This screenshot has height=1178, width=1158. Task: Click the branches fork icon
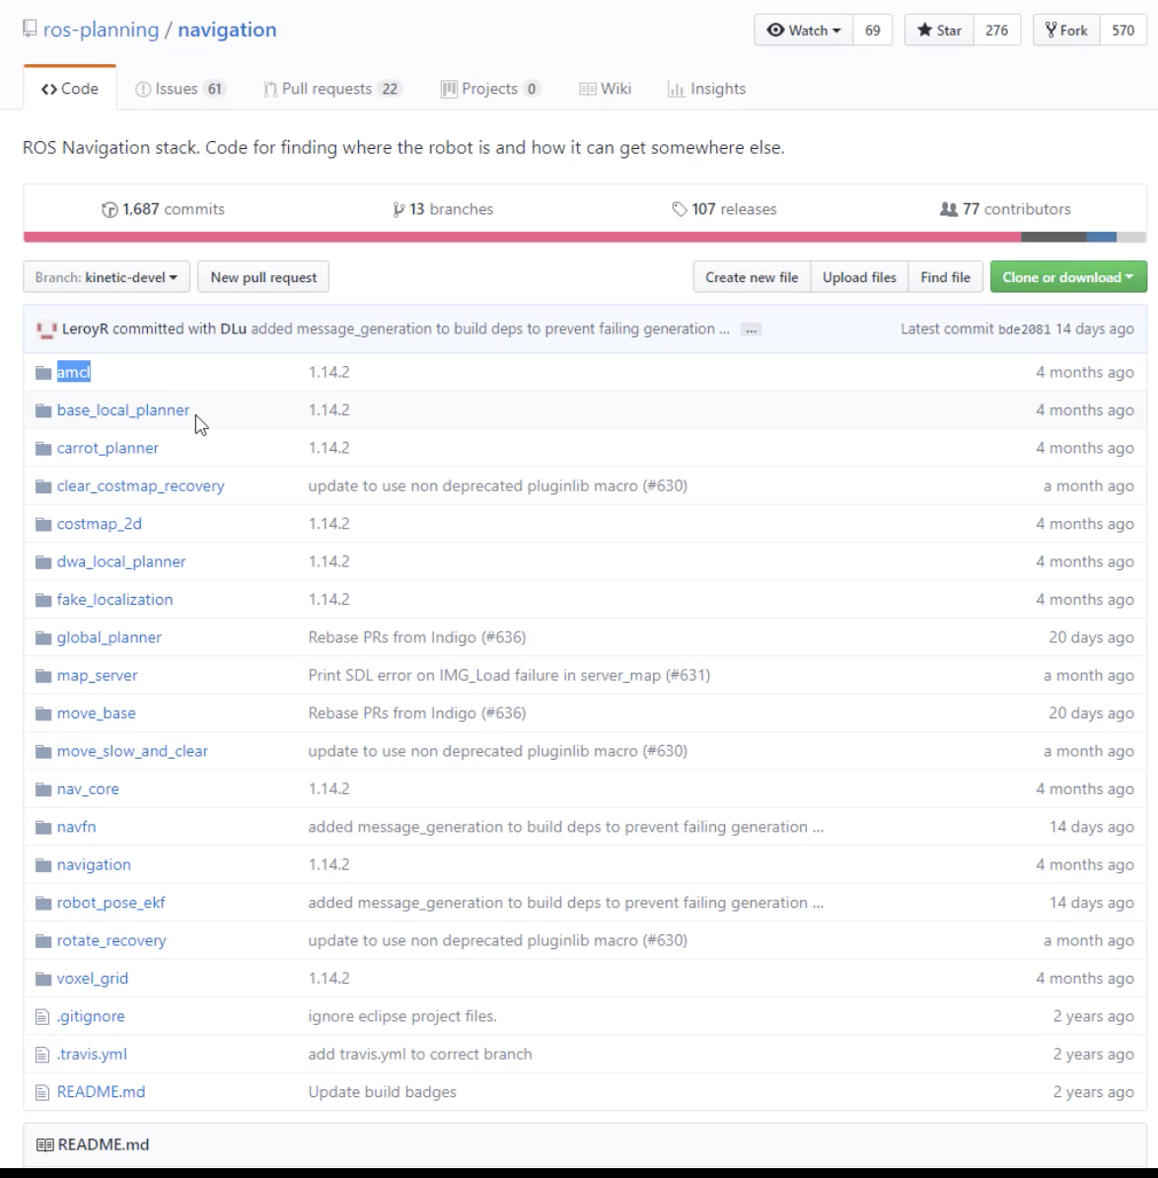tap(398, 209)
